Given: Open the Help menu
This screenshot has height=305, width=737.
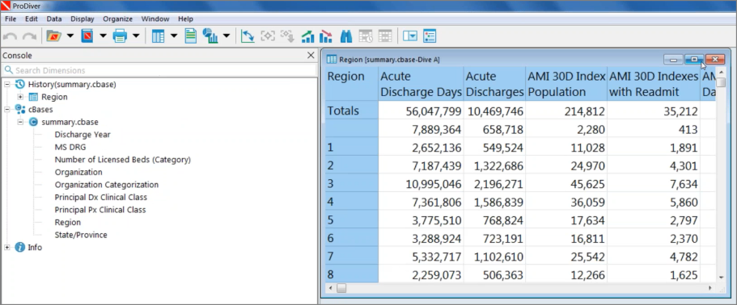Looking at the screenshot, I should coord(185,19).
